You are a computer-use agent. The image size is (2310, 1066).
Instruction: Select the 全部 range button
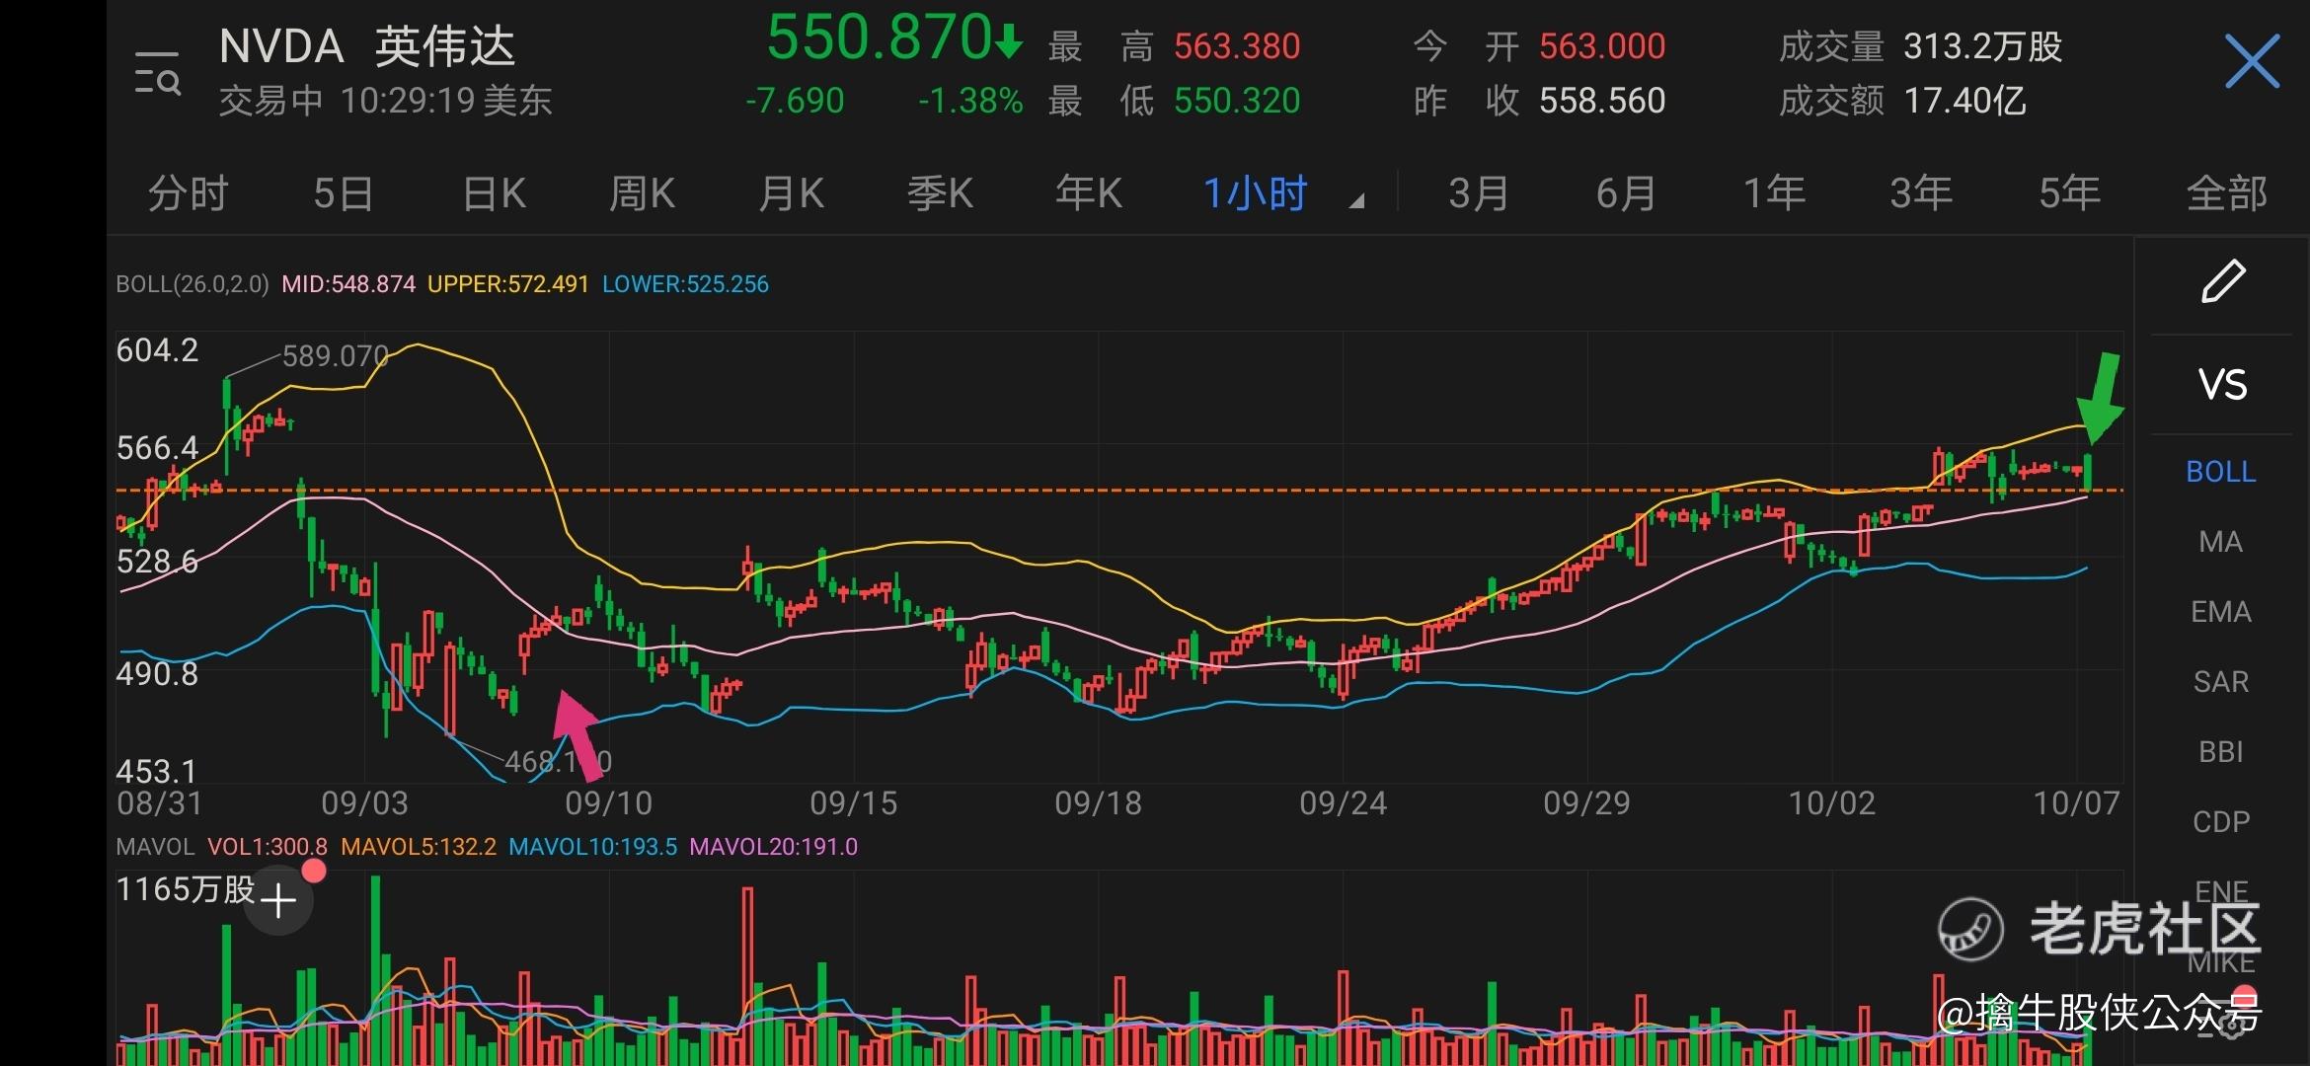click(x=2226, y=193)
